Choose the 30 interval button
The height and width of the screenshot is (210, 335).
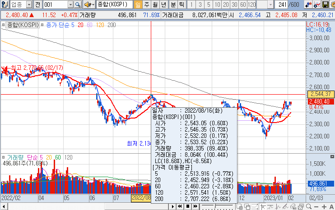[x=234, y=5]
